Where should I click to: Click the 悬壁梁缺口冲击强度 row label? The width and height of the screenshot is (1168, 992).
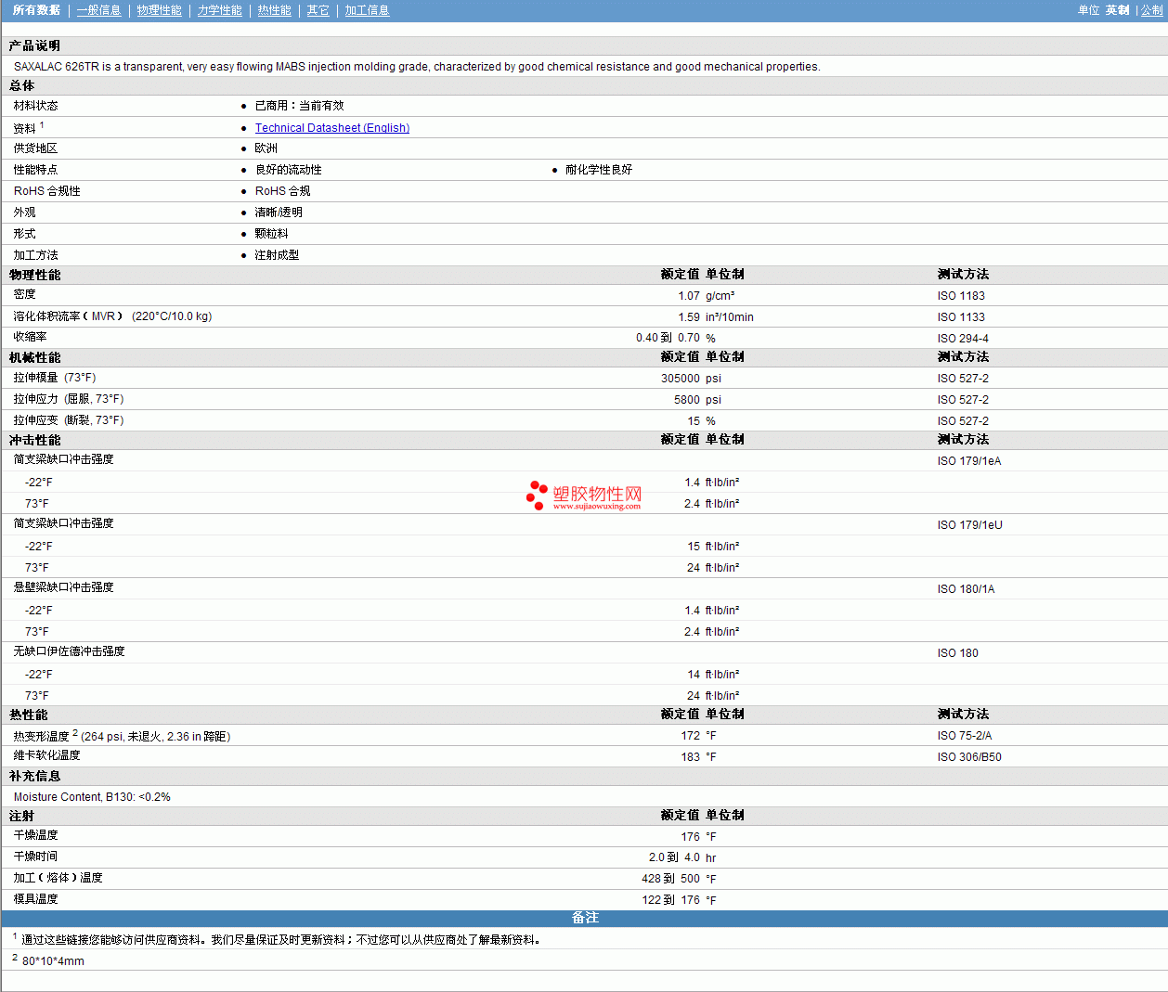click(63, 587)
